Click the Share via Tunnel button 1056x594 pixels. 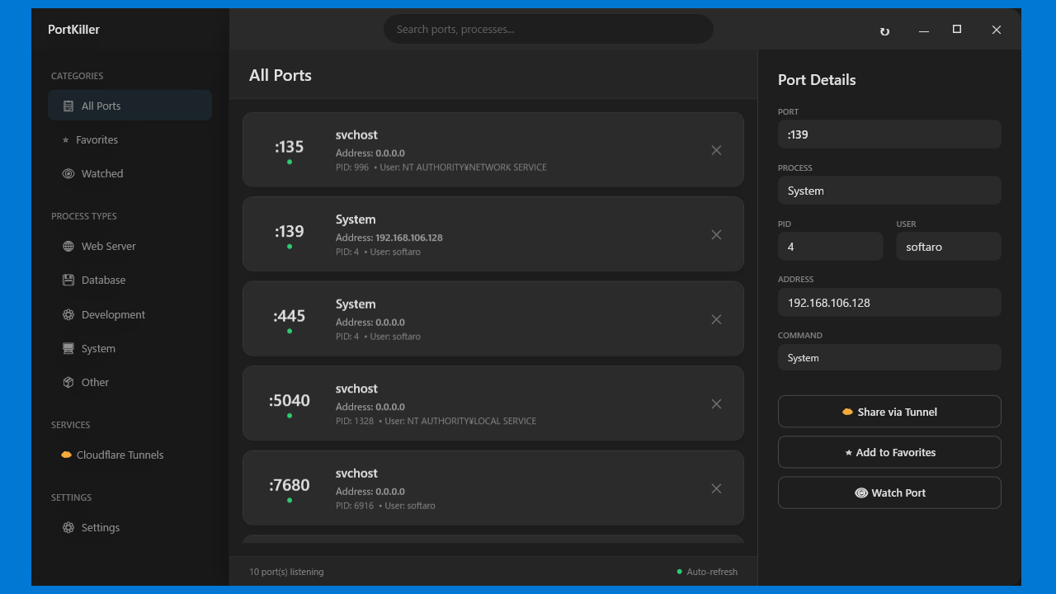point(889,412)
